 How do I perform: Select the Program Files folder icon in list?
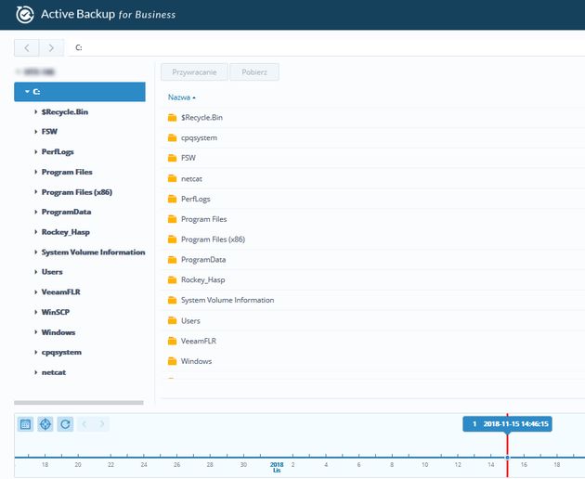172,219
